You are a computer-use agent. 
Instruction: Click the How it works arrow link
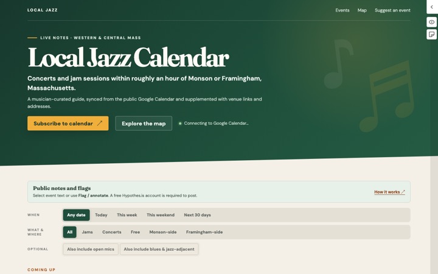389,192
